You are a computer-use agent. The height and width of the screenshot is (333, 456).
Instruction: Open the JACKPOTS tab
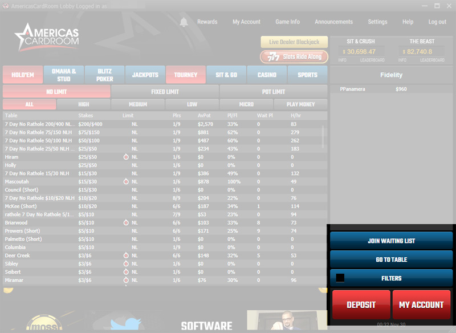pos(145,75)
